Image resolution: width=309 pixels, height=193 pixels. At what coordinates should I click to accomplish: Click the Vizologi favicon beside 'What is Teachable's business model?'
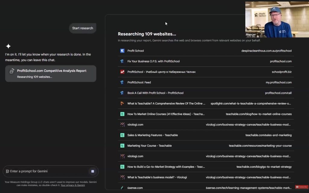tap(123, 177)
